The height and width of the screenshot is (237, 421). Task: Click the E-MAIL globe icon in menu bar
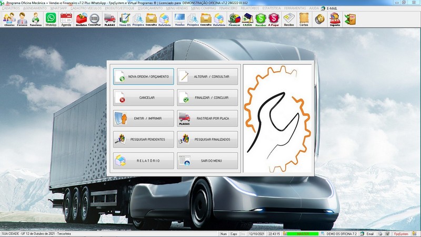[x=323, y=8]
